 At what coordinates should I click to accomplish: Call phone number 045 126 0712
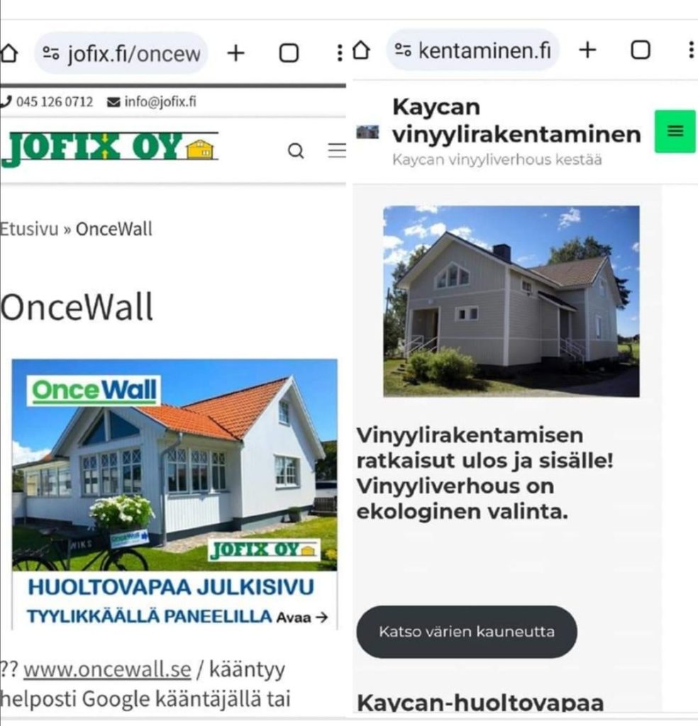(48, 101)
